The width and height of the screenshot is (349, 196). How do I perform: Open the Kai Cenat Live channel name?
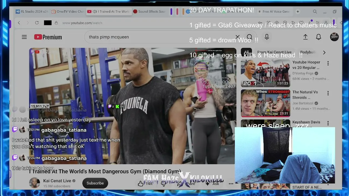[x=57, y=181]
